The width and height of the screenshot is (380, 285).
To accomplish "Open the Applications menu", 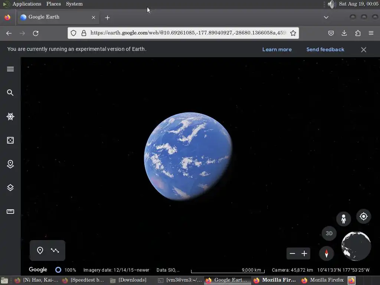I will pos(27,4).
